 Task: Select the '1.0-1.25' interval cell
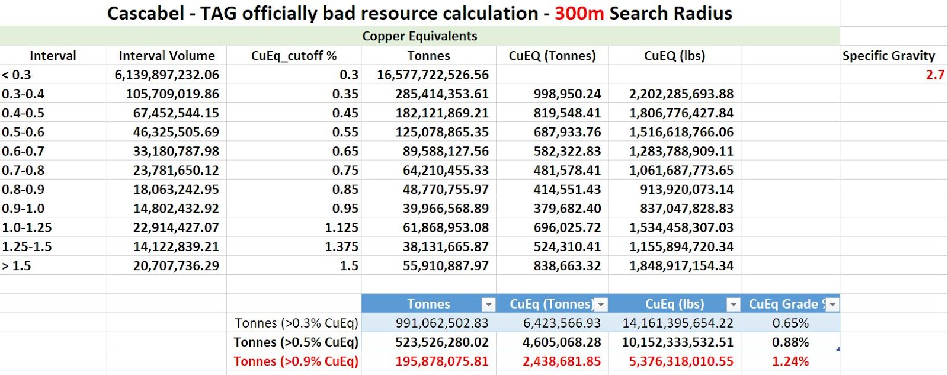(53, 227)
